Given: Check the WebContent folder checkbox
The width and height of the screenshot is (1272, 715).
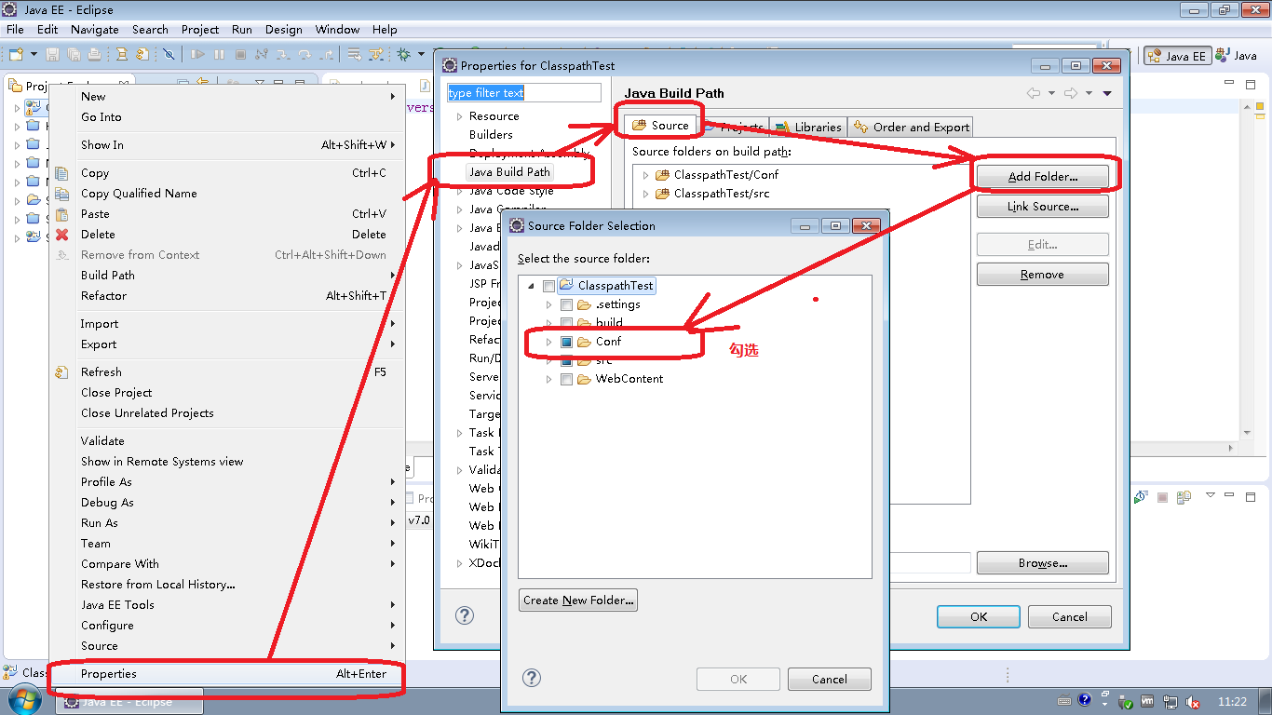Looking at the screenshot, I should tap(566, 379).
